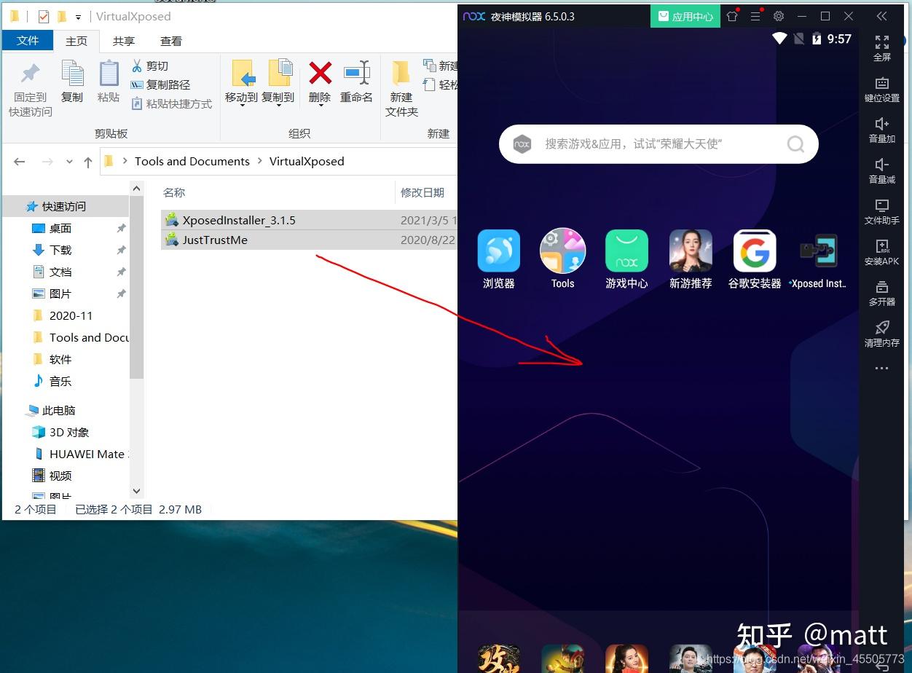Open 图片 pictures under quick access
The image size is (912, 673).
(60, 294)
